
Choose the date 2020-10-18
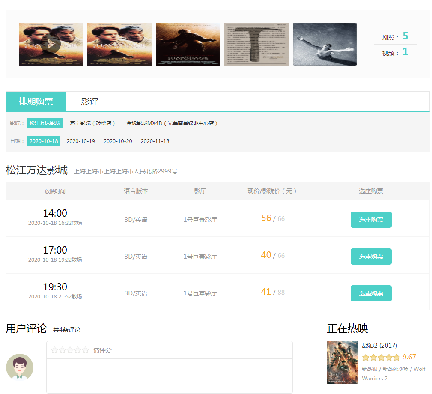(x=44, y=141)
